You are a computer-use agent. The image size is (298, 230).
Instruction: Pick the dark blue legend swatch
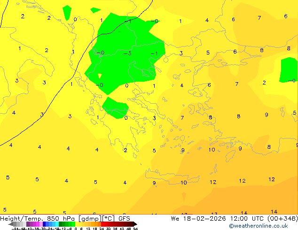pyautogui.click(x=44, y=224)
